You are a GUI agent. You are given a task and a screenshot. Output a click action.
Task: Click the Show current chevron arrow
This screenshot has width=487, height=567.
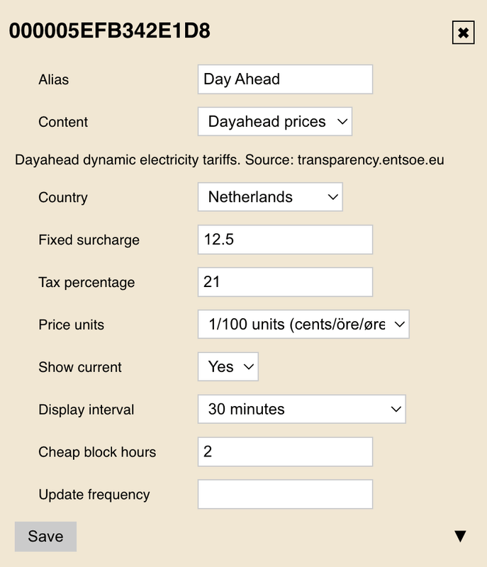click(x=248, y=366)
